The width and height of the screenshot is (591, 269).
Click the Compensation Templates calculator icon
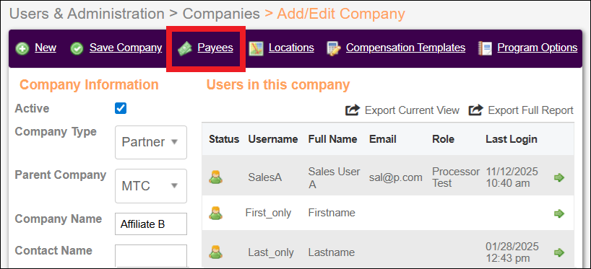click(x=334, y=48)
